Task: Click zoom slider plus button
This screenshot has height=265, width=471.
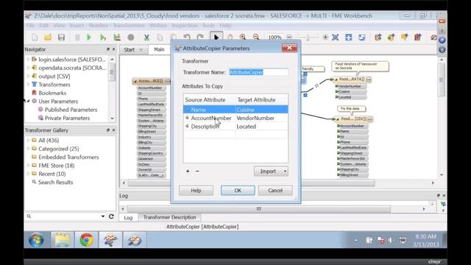Action: [325, 38]
